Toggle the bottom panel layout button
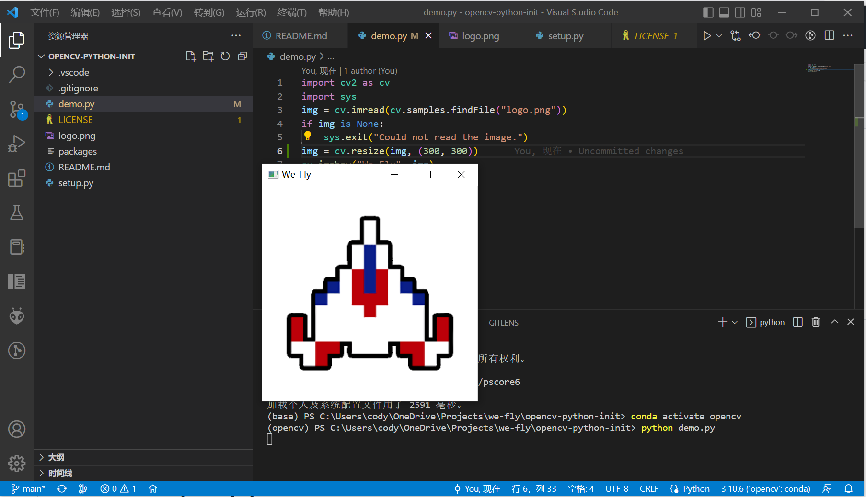866x497 pixels. coord(724,12)
